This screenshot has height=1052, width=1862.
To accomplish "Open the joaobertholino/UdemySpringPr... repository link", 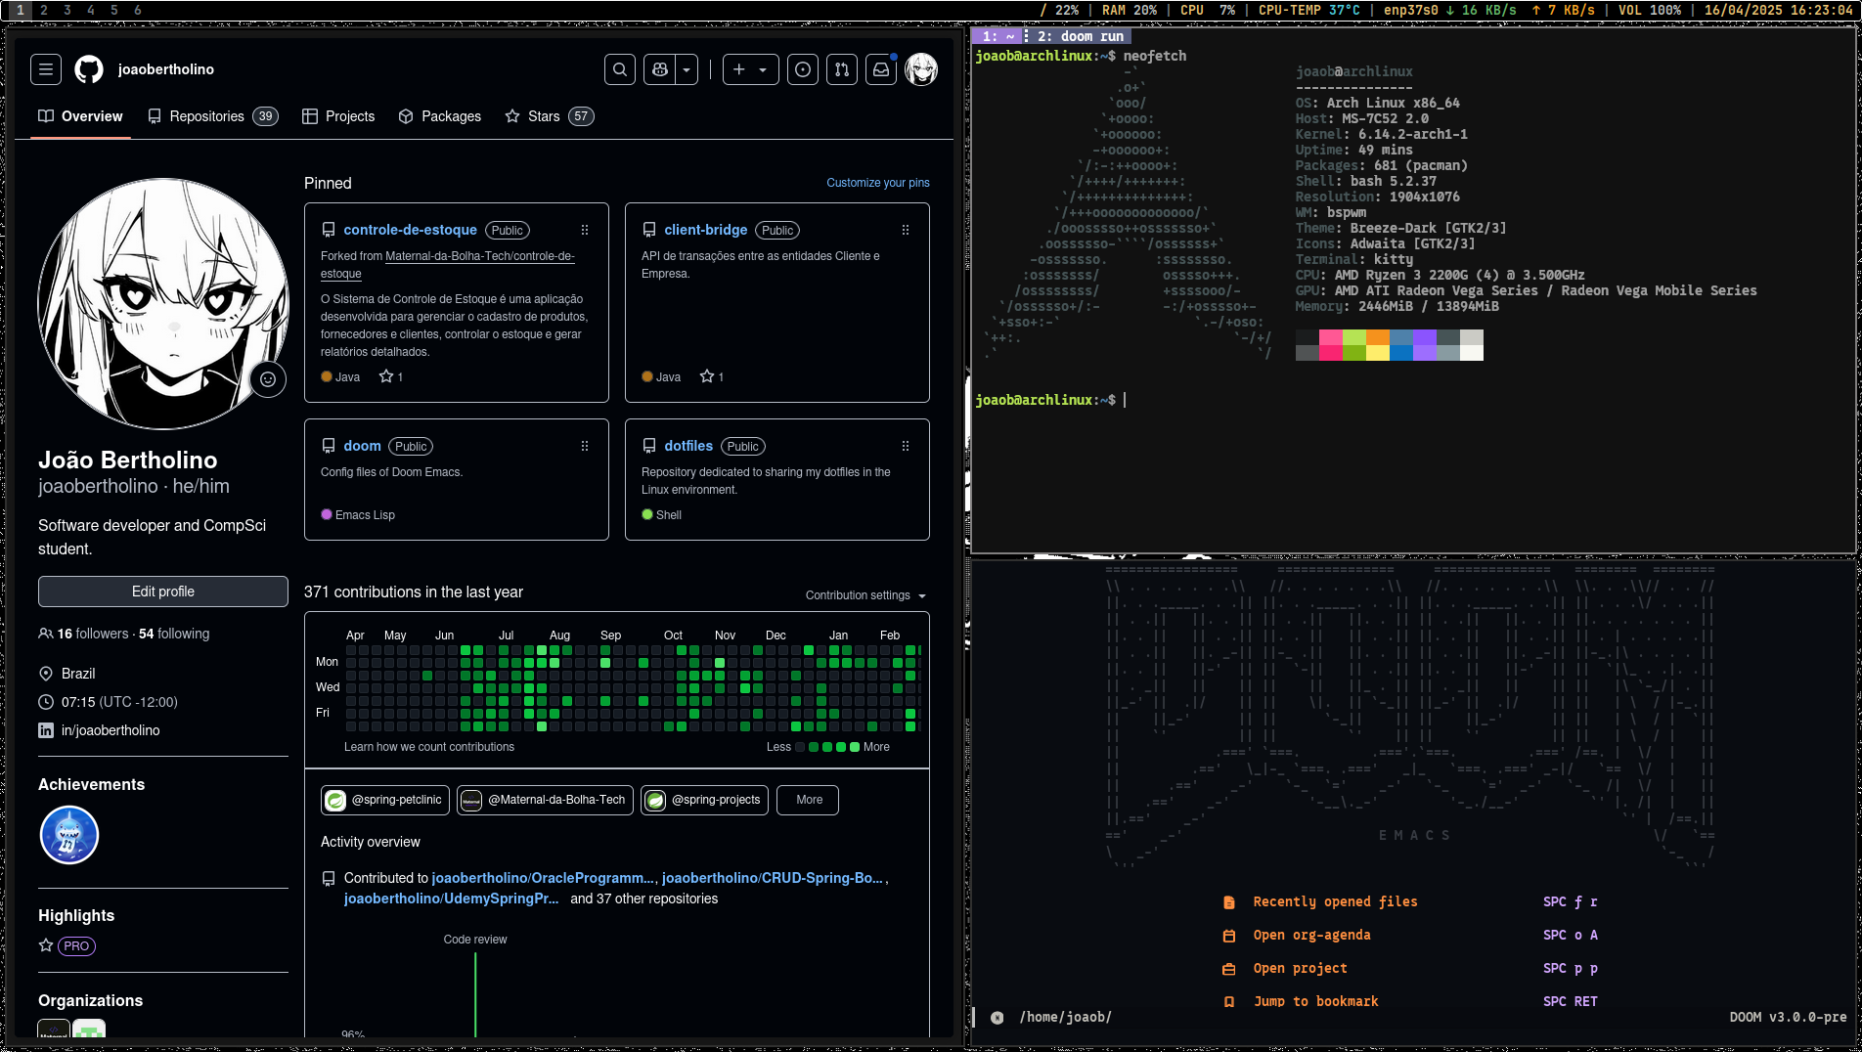I will 452,899.
